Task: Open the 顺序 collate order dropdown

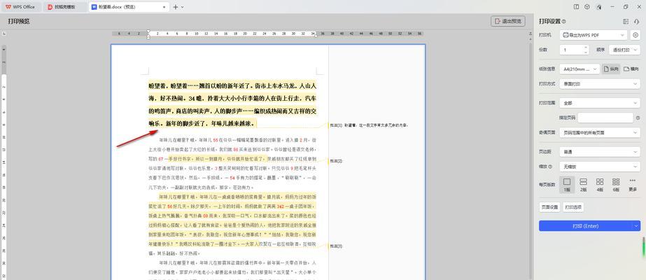Action: [x=625, y=50]
